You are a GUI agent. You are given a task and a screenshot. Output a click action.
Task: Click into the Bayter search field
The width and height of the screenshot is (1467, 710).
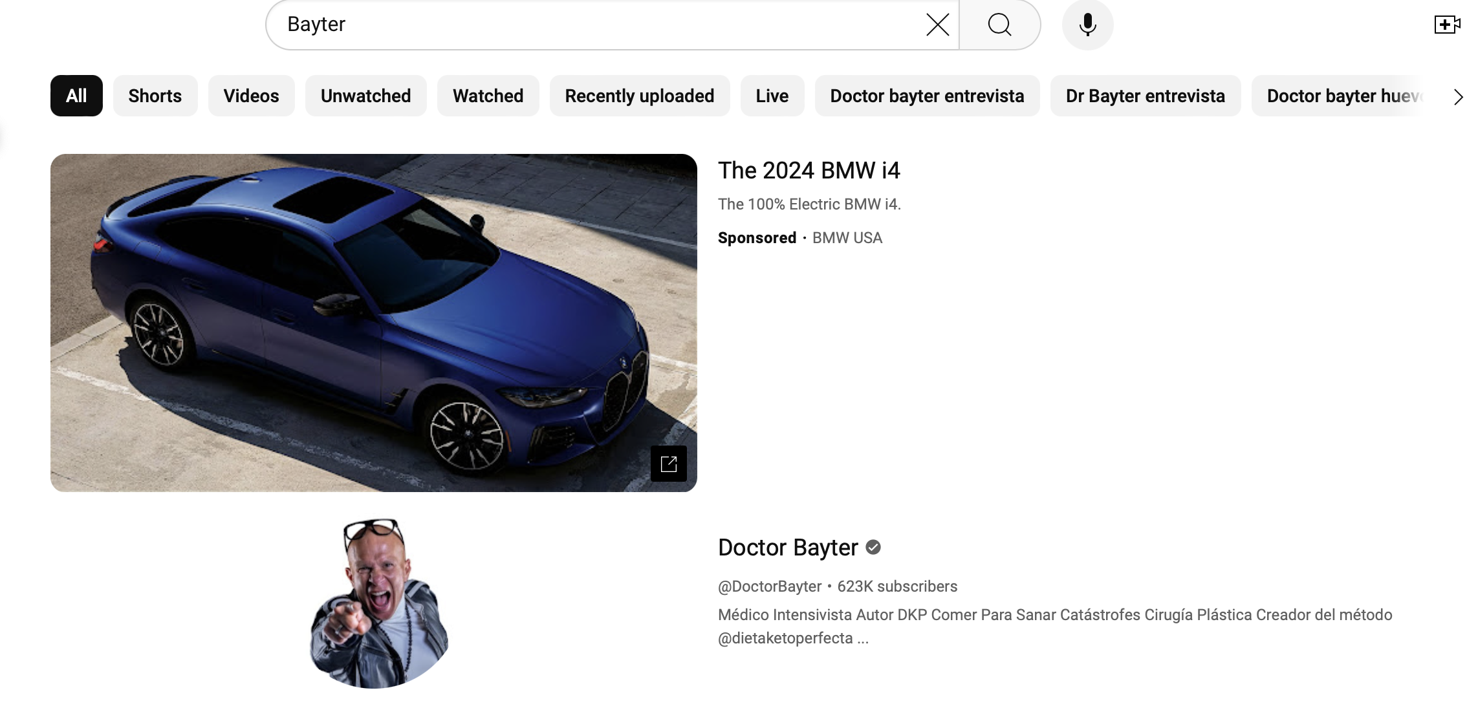pyautogui.click(x=582, y=25)
